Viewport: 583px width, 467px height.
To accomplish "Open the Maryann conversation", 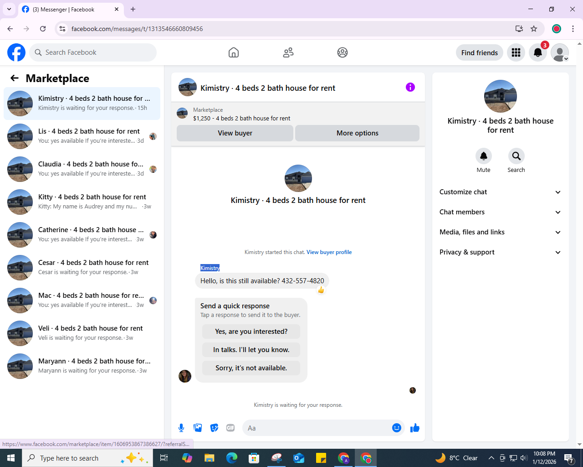I will click(82, 366).
